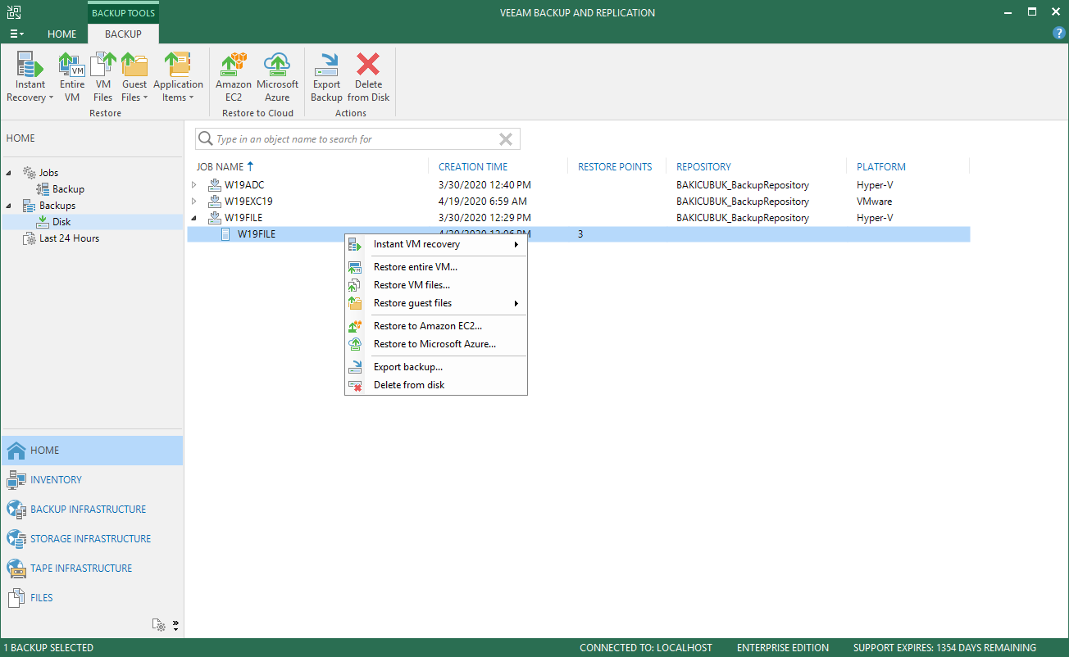This screenshot has height=657, width=1069.
Task: Open Application Items ribbon button
Action: [178, 77]
